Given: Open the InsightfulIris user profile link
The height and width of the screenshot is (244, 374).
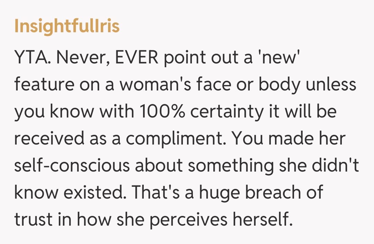Looking at the screenshot, I should pyautogui.click(x=67, y=26).
